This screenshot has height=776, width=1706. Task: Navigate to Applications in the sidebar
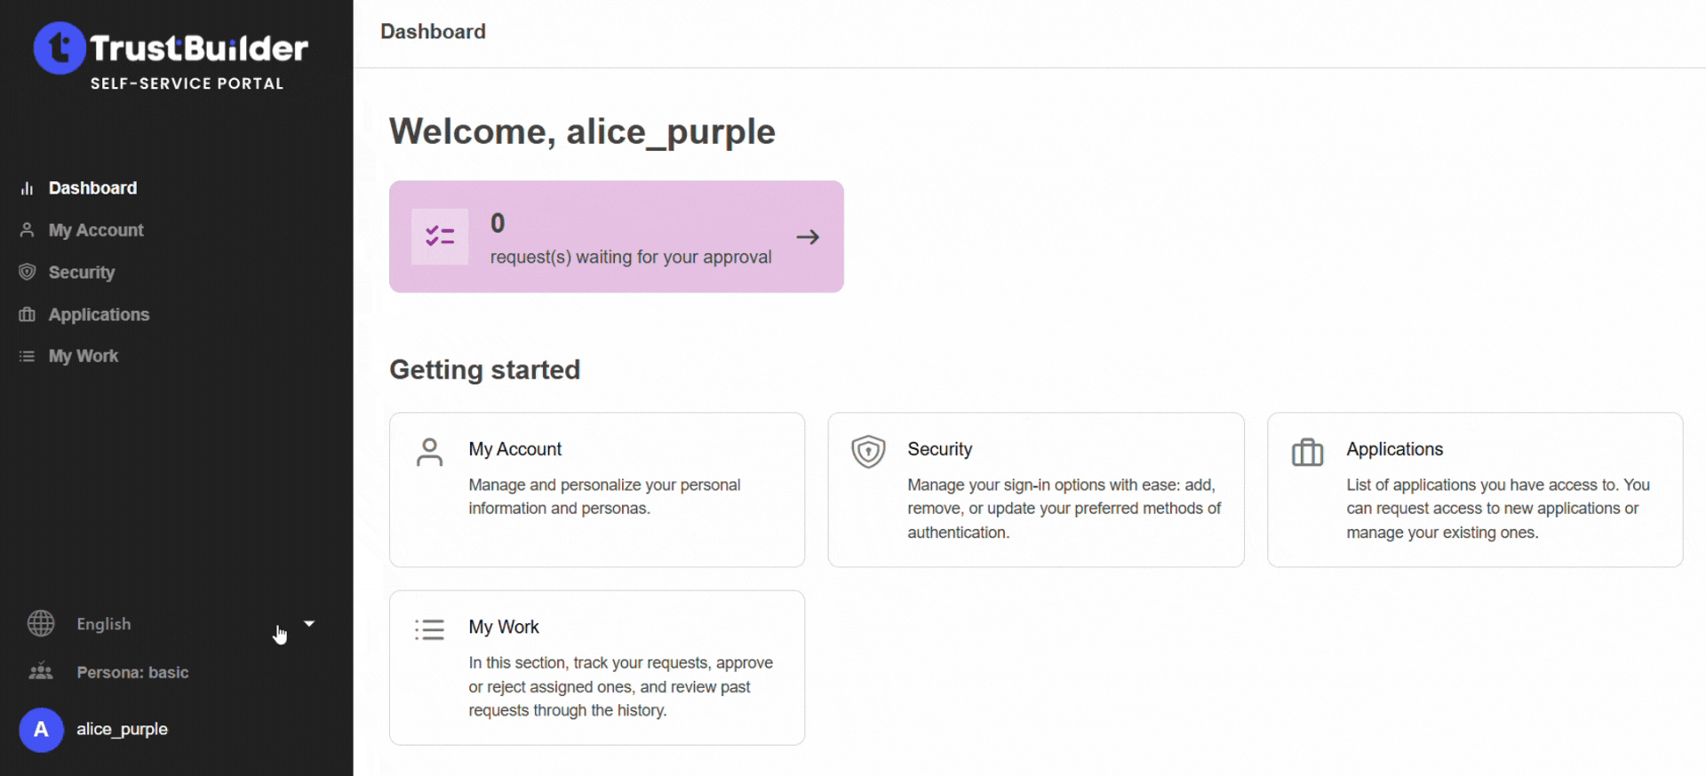(99, 314)
